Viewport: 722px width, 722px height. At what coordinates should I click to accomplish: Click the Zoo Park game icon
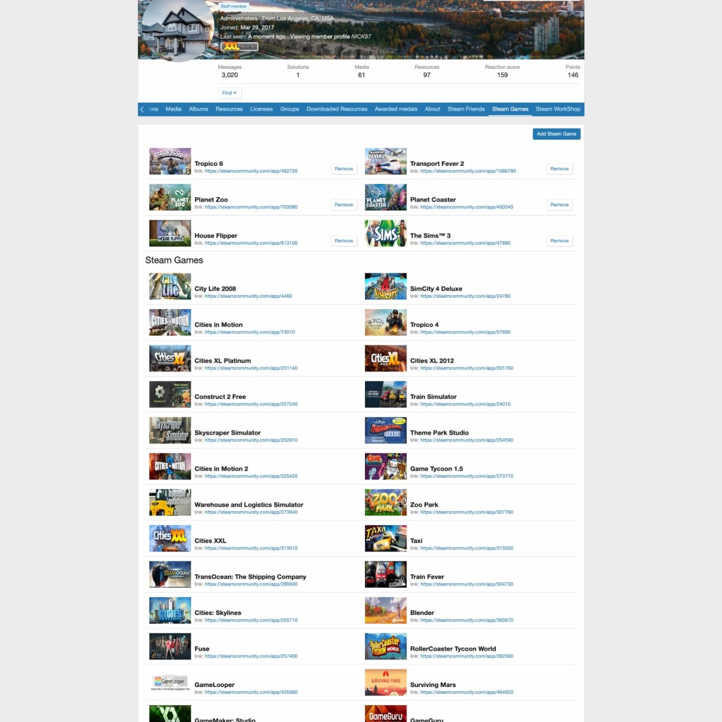(x=385, y=503)
